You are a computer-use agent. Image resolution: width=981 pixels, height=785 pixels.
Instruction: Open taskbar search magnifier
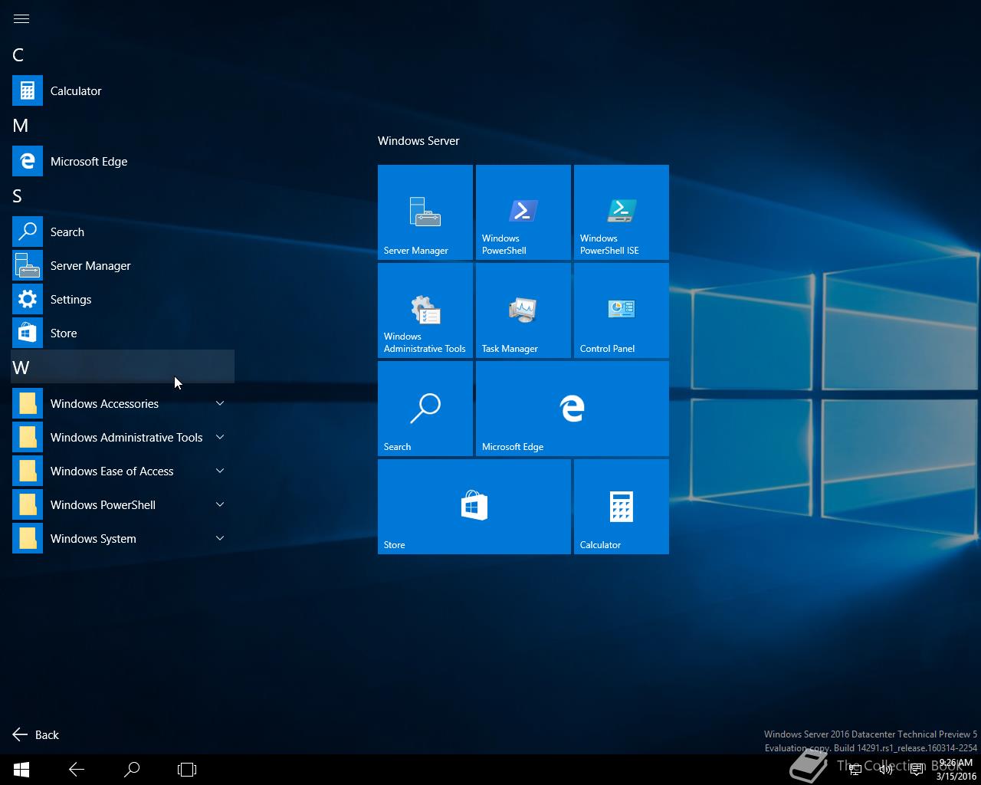point(132,770)
